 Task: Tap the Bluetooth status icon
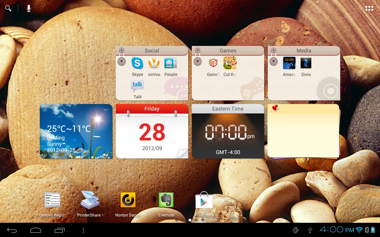pyautogui.click(x=367, y=230)
